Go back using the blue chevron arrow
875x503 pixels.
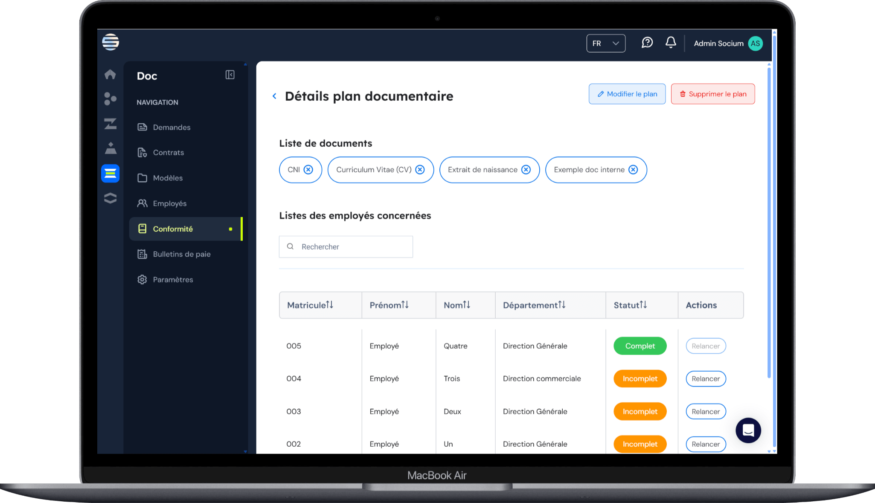pos(274,96)
